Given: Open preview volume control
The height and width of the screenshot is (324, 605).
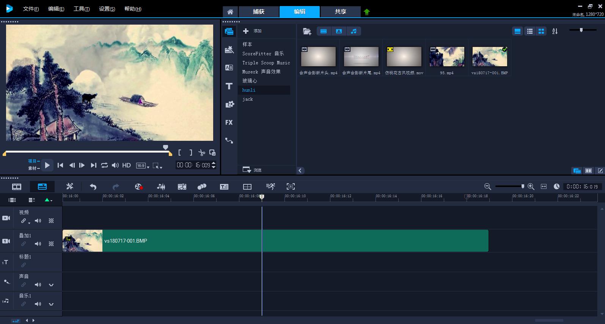Looking at the screenshot, I should point(115,165).
